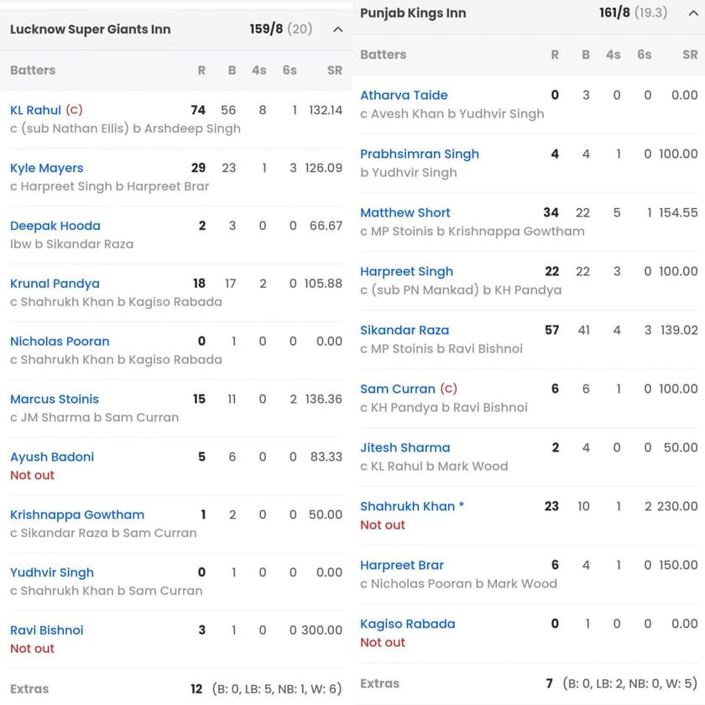
Task: Click Prabhsimran Singh's name
Action: (420, 154)
